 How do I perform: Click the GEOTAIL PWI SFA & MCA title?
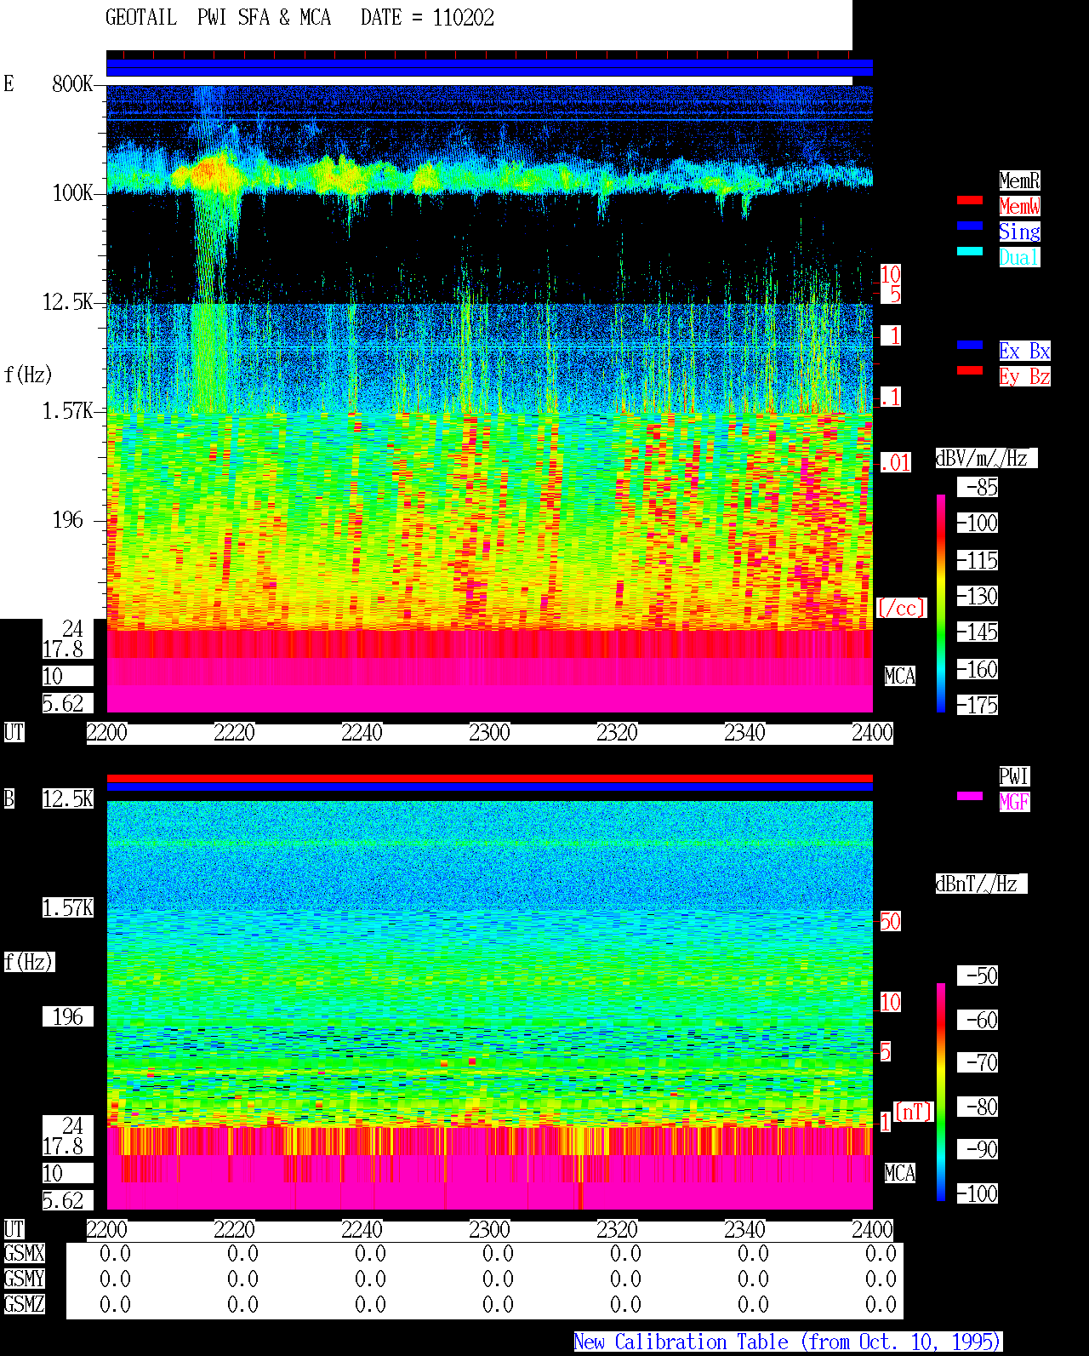coord(218,18)
